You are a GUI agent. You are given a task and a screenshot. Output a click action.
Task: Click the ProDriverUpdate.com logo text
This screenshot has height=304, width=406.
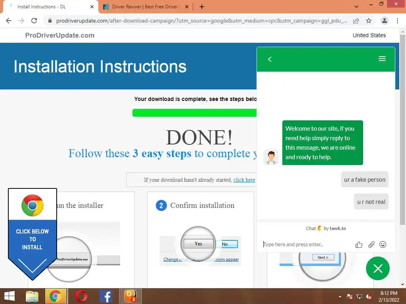click(x=60, y=35)
